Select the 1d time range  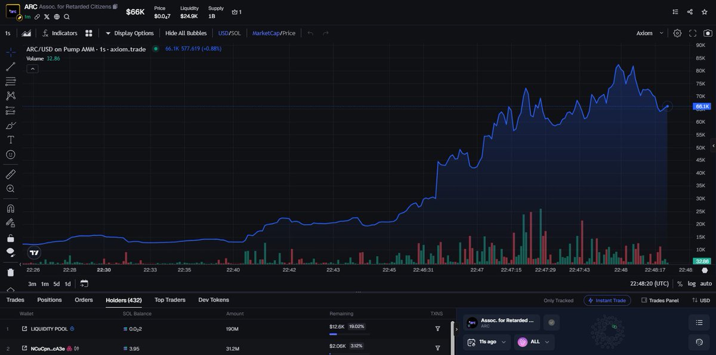(x=68, y=284)
